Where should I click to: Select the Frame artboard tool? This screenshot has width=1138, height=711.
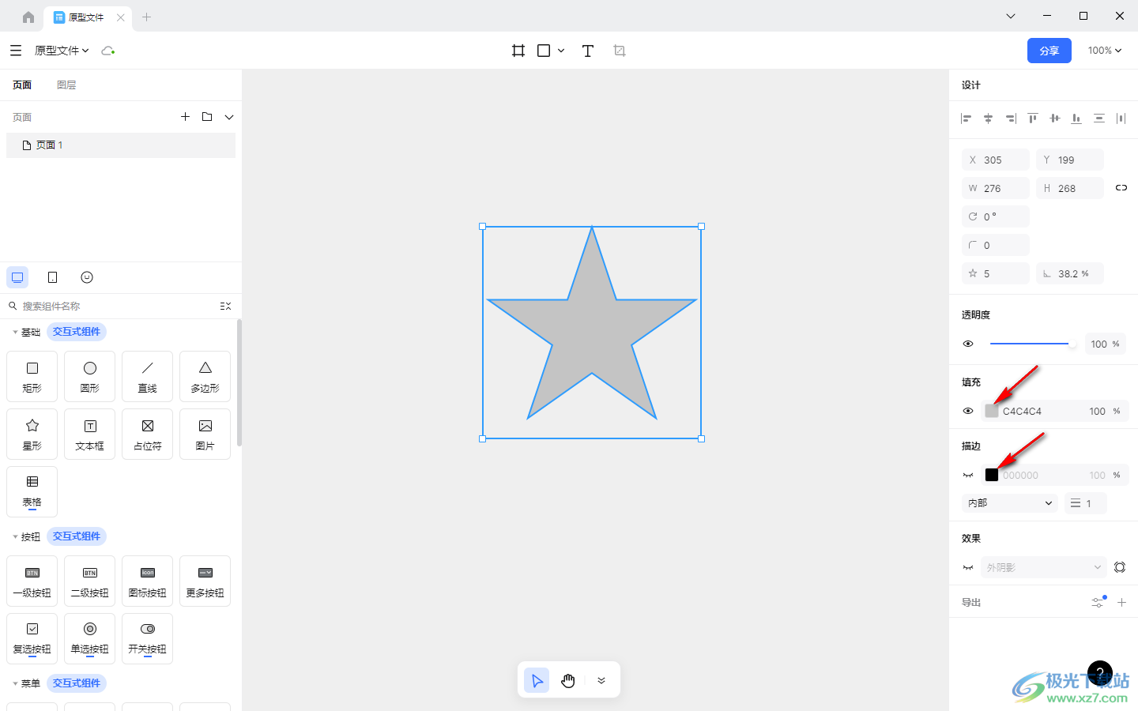518,51
